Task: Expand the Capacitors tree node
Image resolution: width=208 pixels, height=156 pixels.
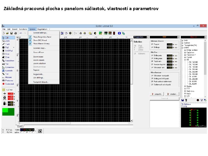Action: (185, 53)
